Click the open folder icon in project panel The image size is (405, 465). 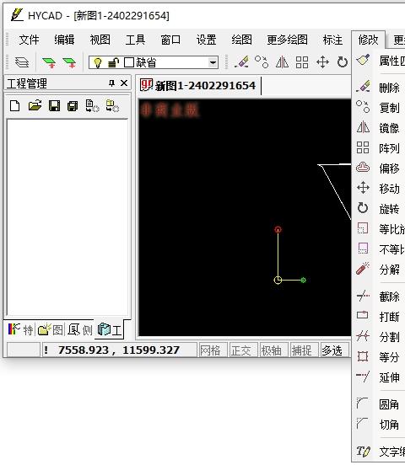[x=35, y=105]
